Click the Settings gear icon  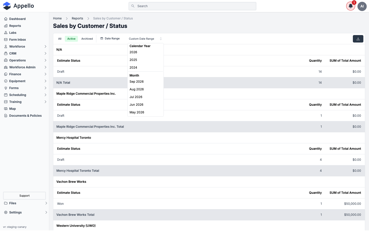coord(6,212)
